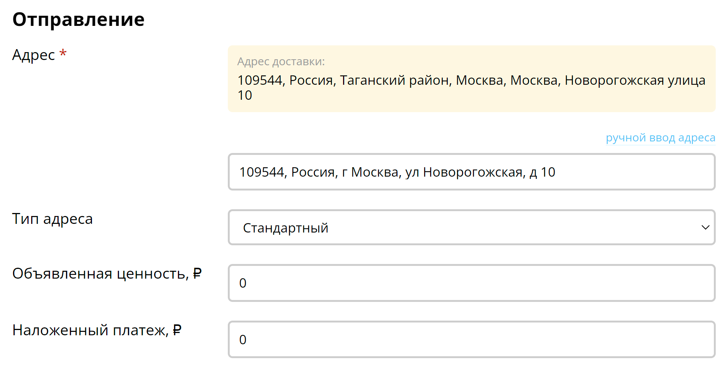This screenshot has height=366, width=727.
Task: Focus the 'Наложенный платеж' input field
Action: pos(471,339)
